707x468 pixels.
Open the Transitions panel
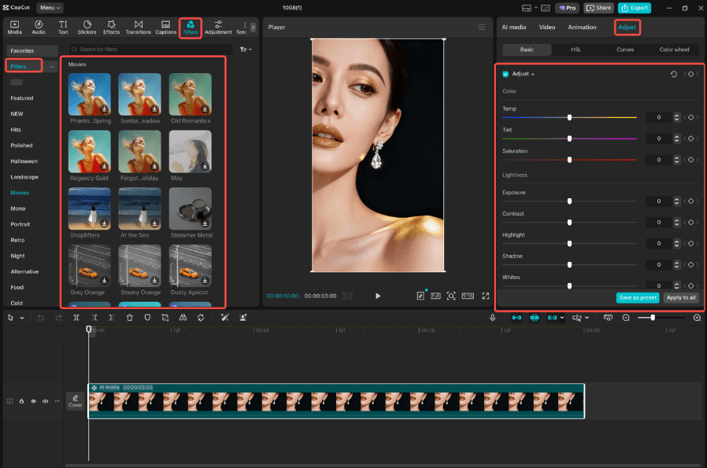(x=139, y=28)
